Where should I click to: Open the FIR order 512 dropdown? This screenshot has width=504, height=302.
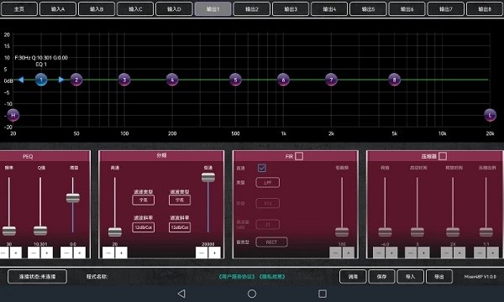click(x=268, y=203)
